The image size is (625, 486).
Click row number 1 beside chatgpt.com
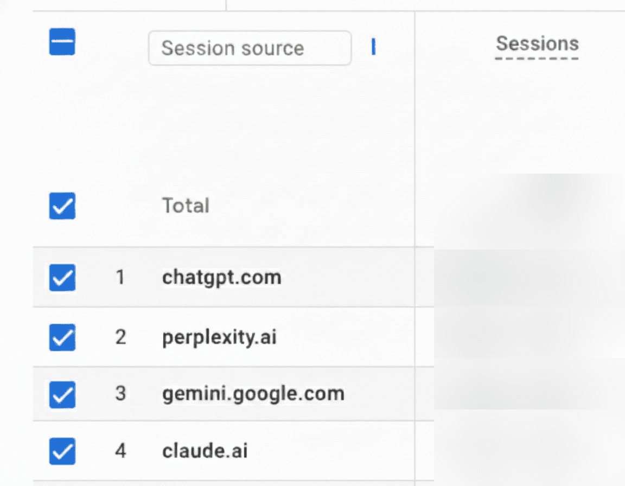[x=120, y=277]
